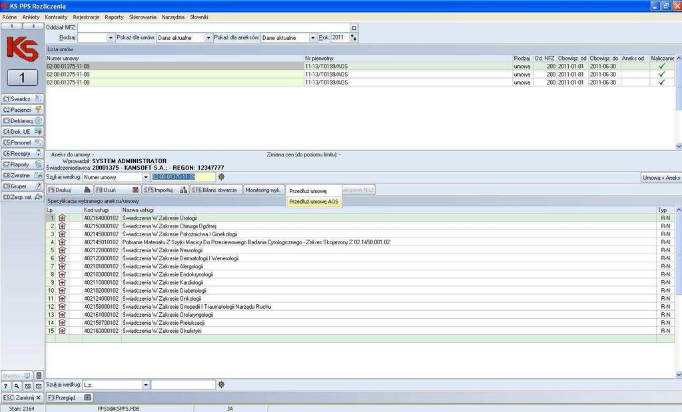Expand the Pokaż dla umów dropdown
This screenshot has width=682, height=412.
[208, 38]
